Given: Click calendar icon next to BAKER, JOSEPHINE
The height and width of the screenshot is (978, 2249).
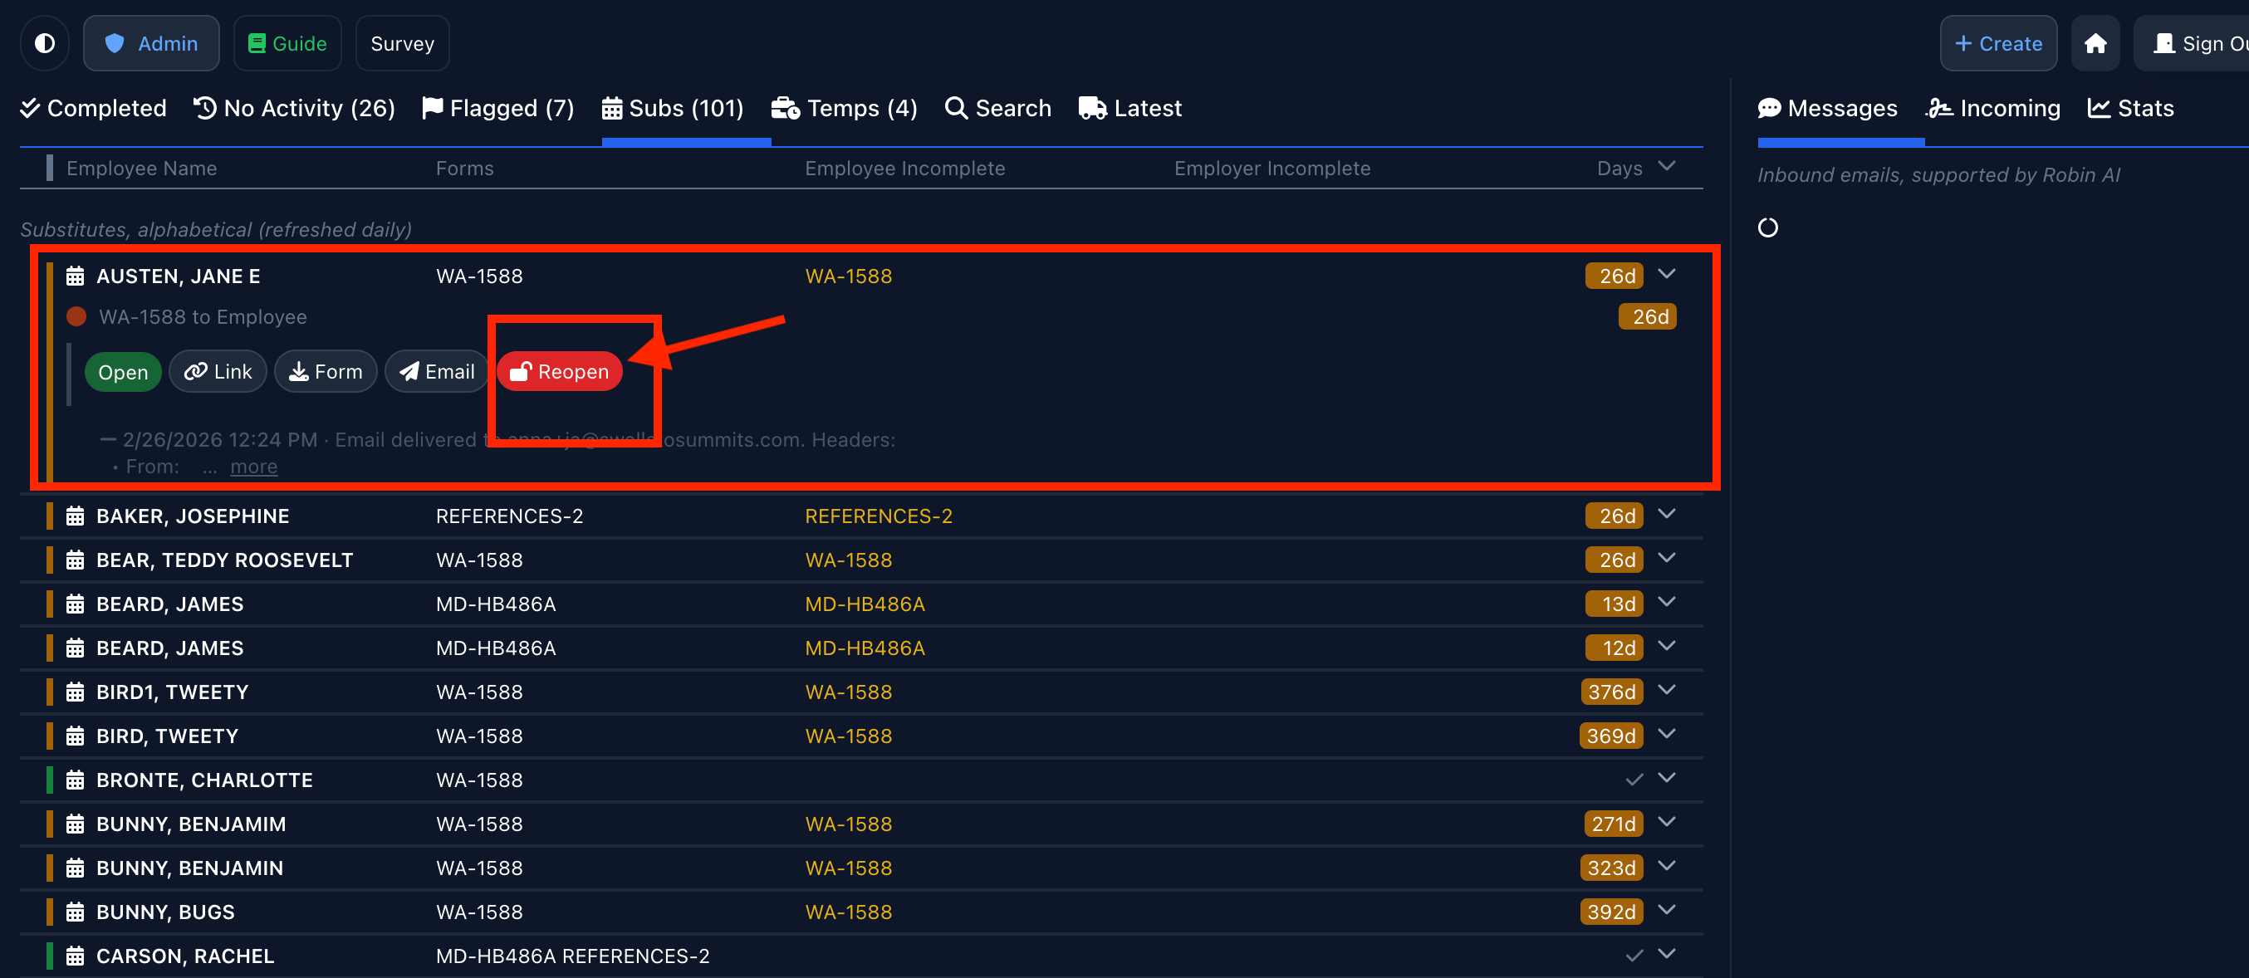Looking at the screenshot, I should click(75, 516).
